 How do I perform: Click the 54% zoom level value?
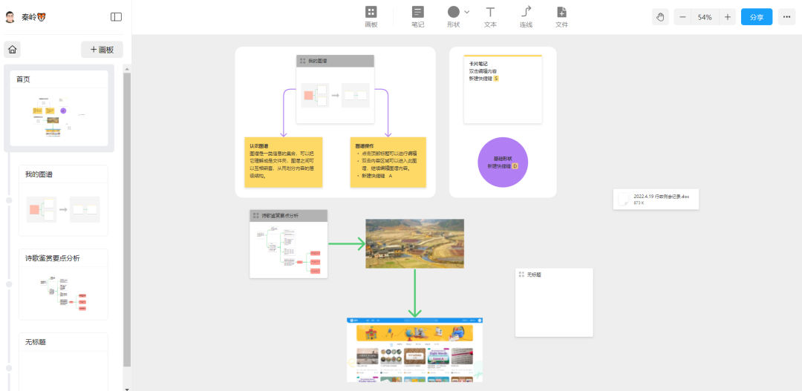point(705,17)
